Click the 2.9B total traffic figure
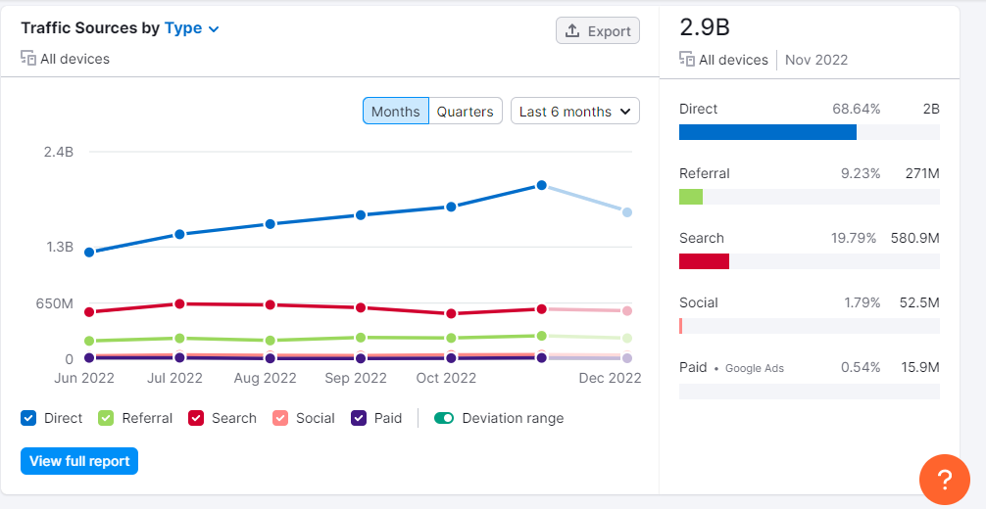 pos(705,27)
